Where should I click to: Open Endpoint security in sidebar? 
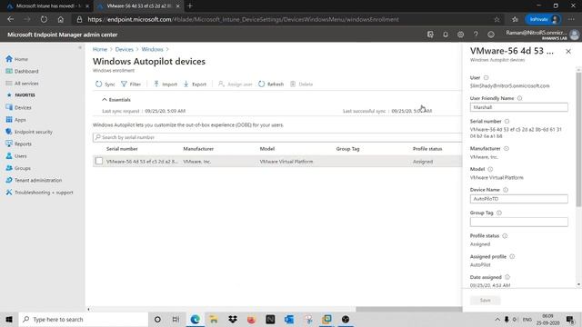(29, 132)
